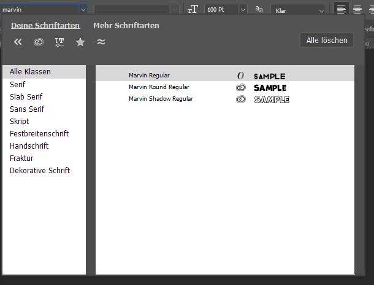
Task: Select Fraktur font class
Action: pyautogui.click(x=44, y=158)
